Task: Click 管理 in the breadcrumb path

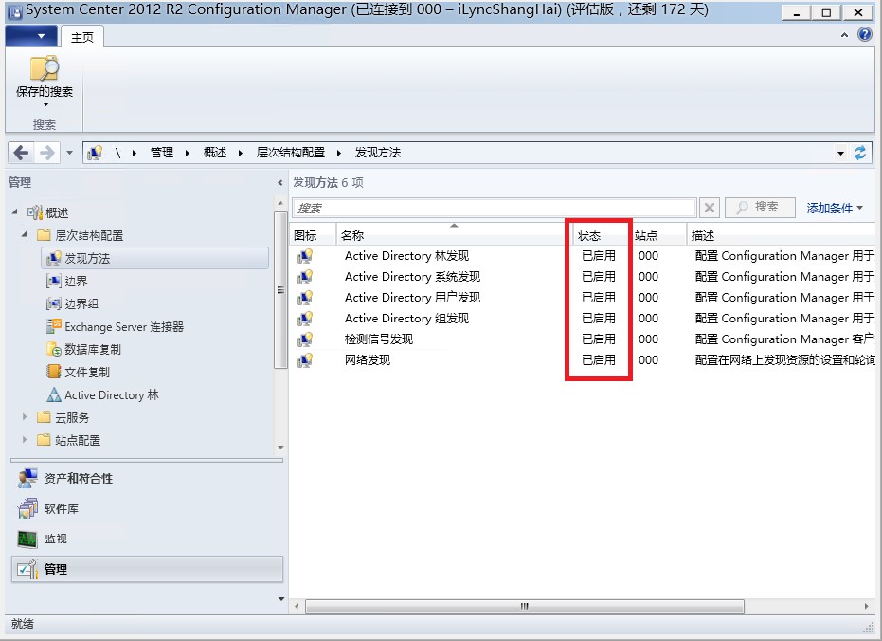Action: [162, 153]
